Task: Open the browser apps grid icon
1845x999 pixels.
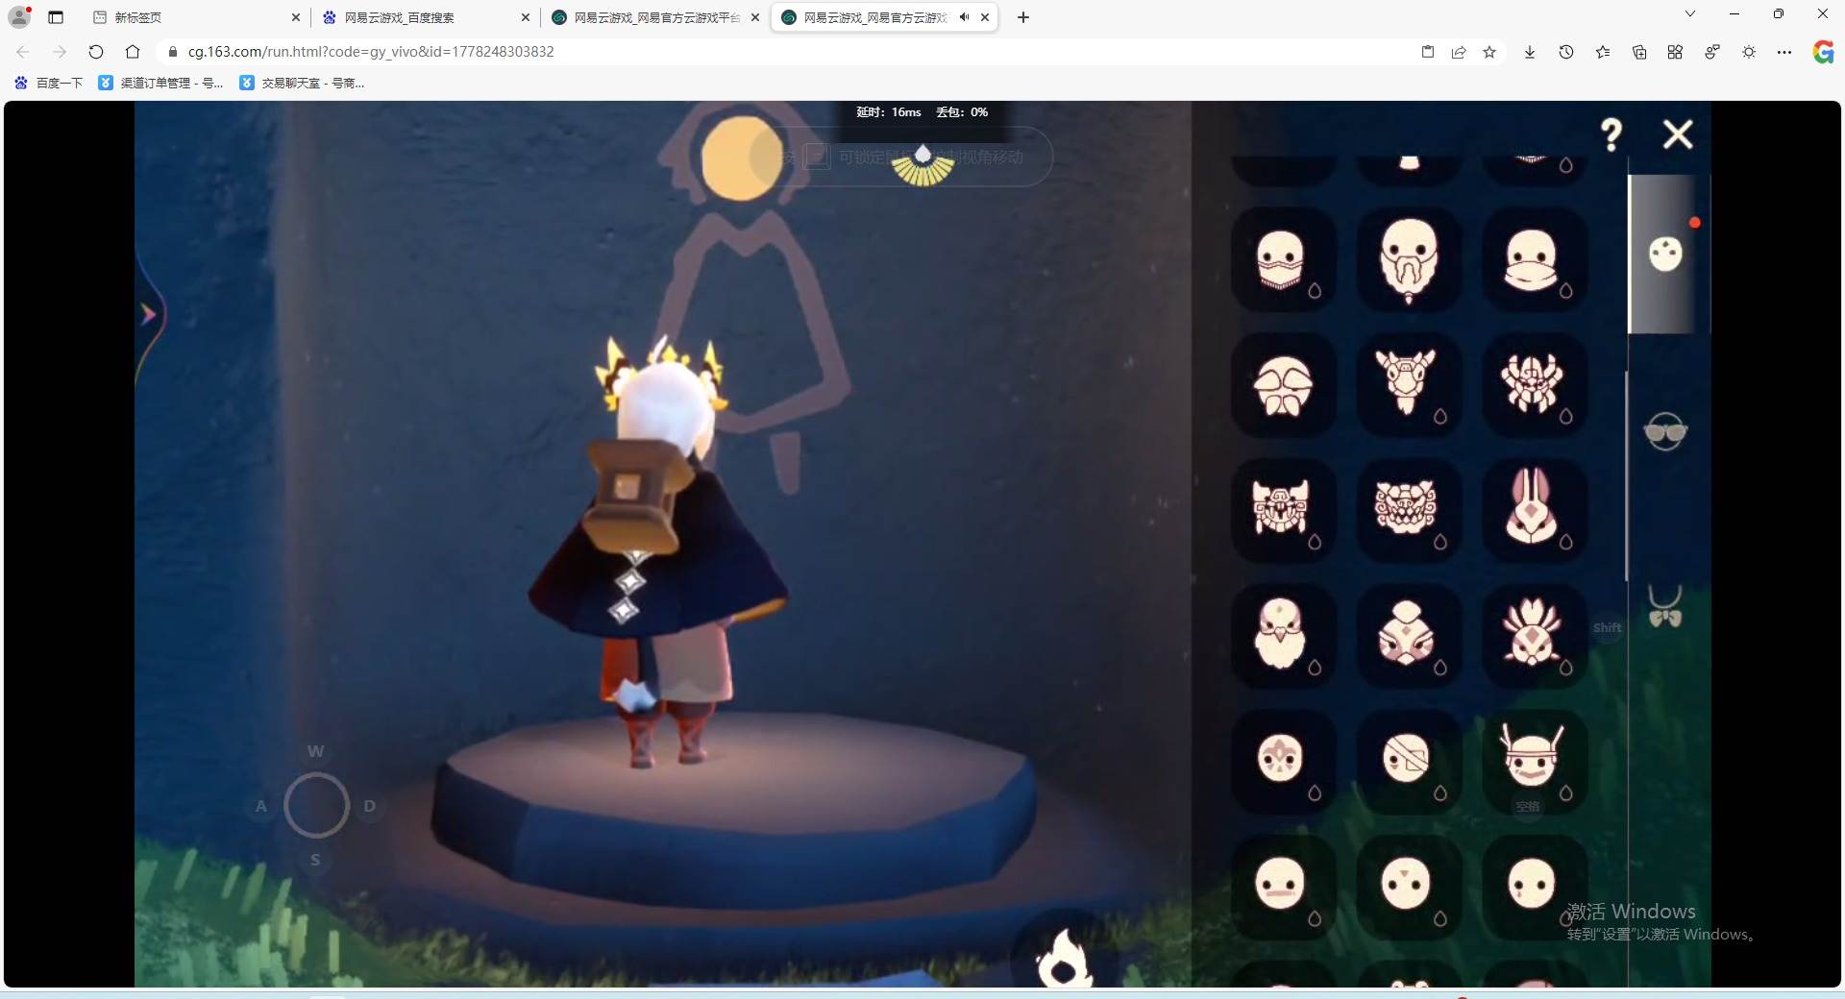Action: [1675, 52]
